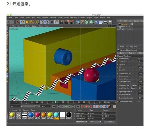The height and width of the screenshot is (129, 150).
Task: Open the material manager Texture menu
Action: pyautogui.click(x=34, y=110)
